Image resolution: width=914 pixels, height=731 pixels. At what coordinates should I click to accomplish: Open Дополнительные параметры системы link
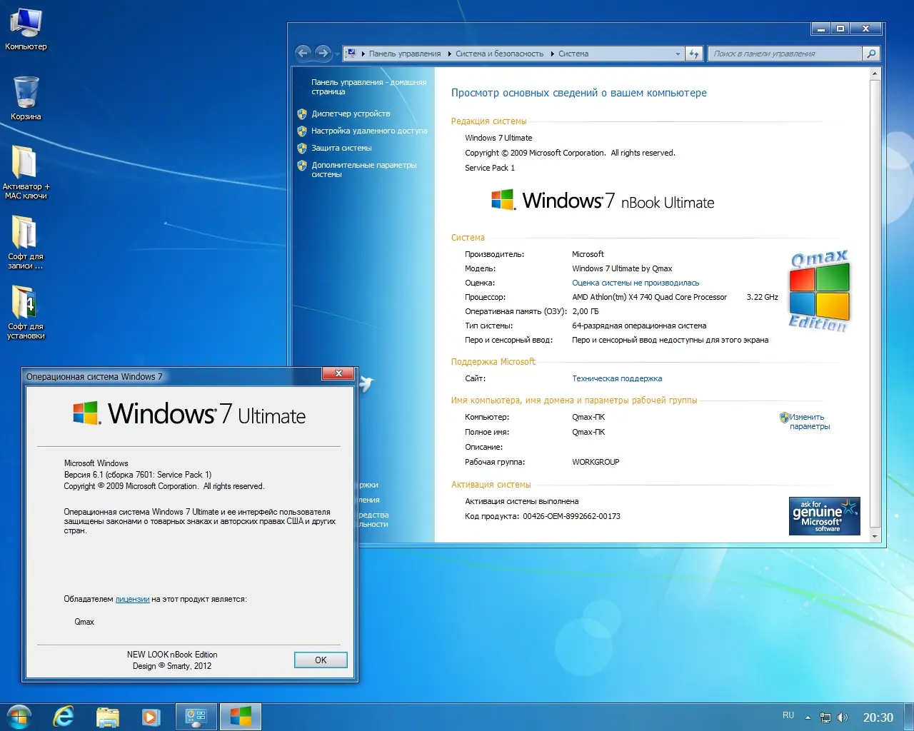click(364, 170)
